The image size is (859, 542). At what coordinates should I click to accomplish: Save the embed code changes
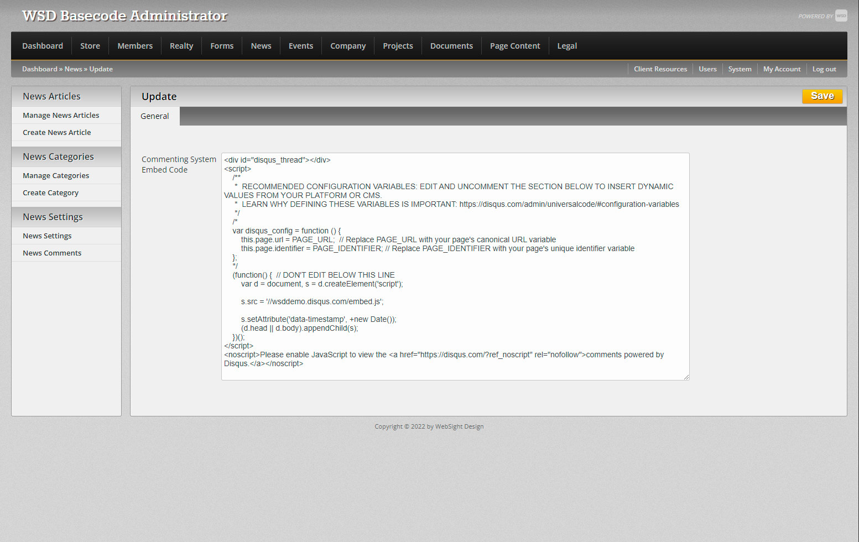pyautogui.click(x=822, y=96)
